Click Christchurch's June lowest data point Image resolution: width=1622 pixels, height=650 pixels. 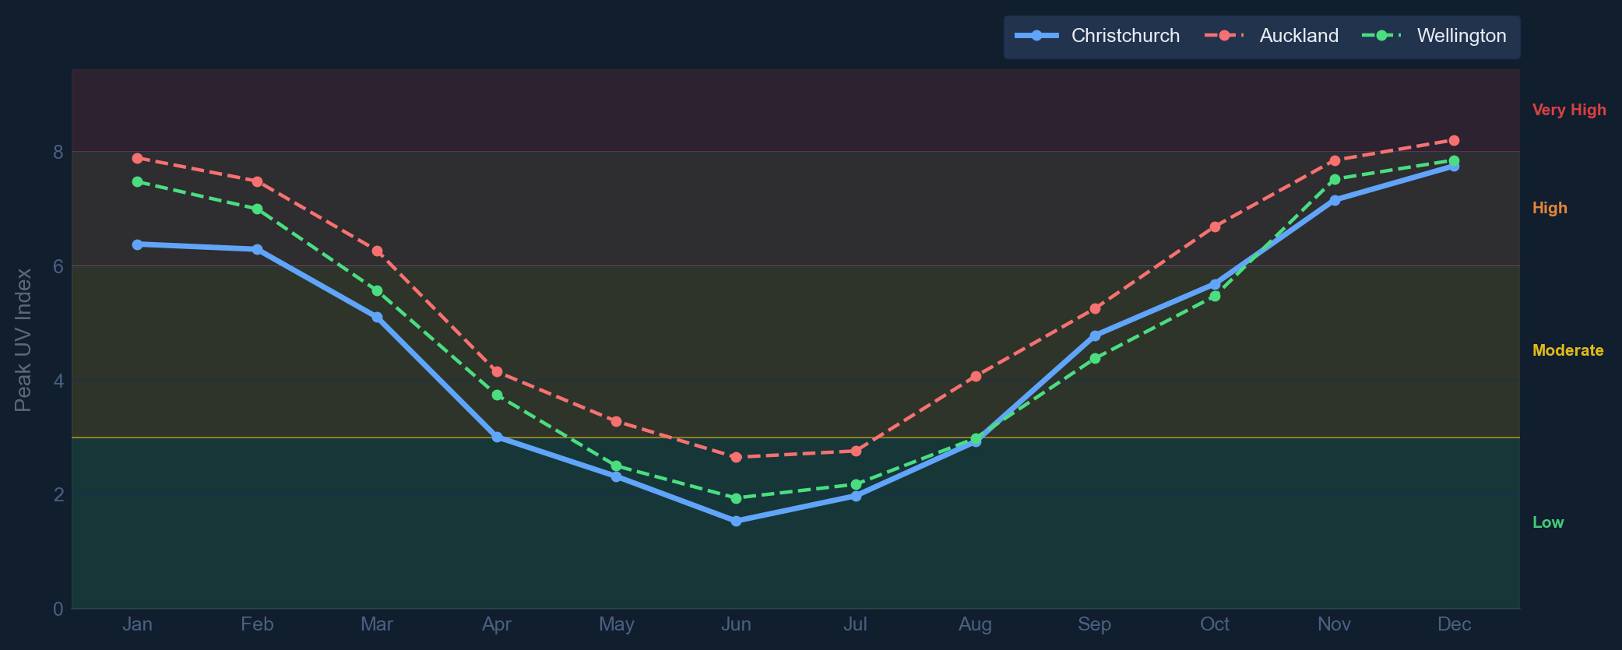[737, 521]
